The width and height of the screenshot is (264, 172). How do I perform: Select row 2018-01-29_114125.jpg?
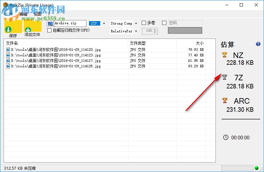point(110,66)
